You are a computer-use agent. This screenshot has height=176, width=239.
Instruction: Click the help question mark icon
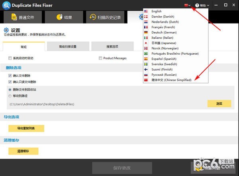[x=197, y=5]
